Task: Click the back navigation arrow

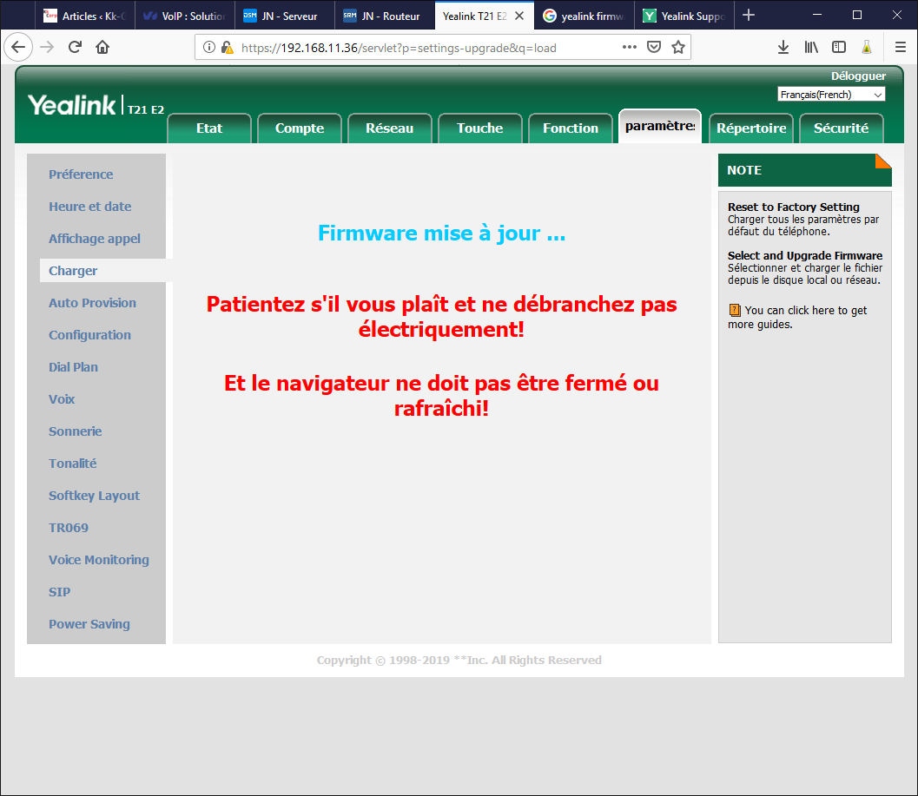Action: (19, 48)
